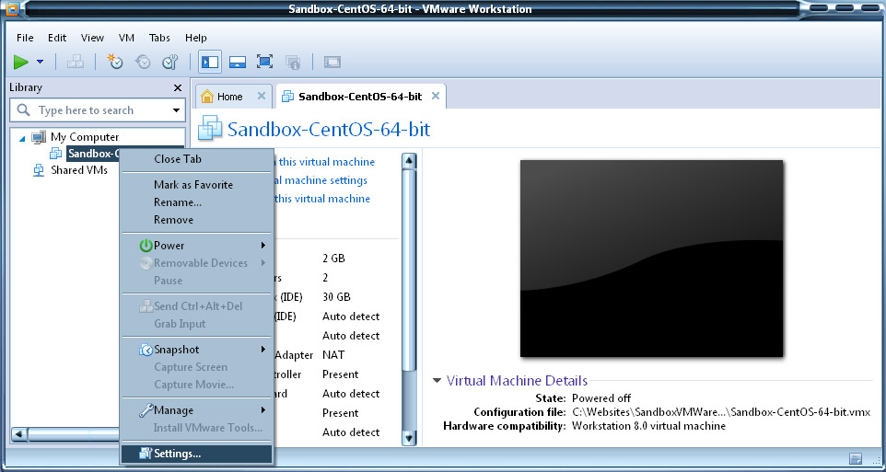Click the configuration file path text
The image size is (886, 472).
tap(721, 412)
